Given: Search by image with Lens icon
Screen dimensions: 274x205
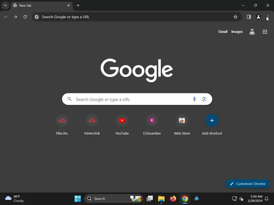Looking at the screenshot, I should pyautogui.click(x=204, y=99).
